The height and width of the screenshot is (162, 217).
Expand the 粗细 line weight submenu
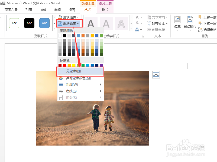[71, 85]
